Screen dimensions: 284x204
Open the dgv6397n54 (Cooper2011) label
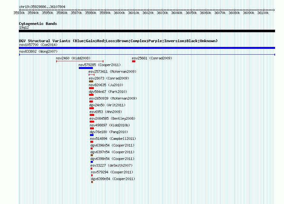(x=112, y=152)
